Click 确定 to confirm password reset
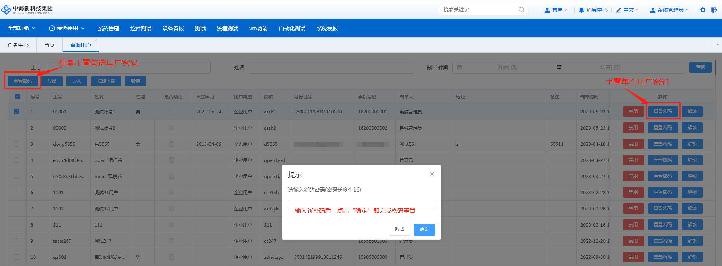This screenshot has width=722, height=266. [x=424, y=230]
